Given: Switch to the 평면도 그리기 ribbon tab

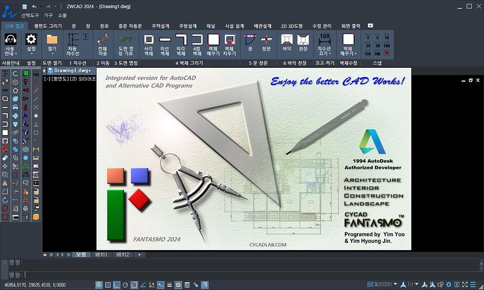Looking at the screenshot, I should click(x=48, y=26).
